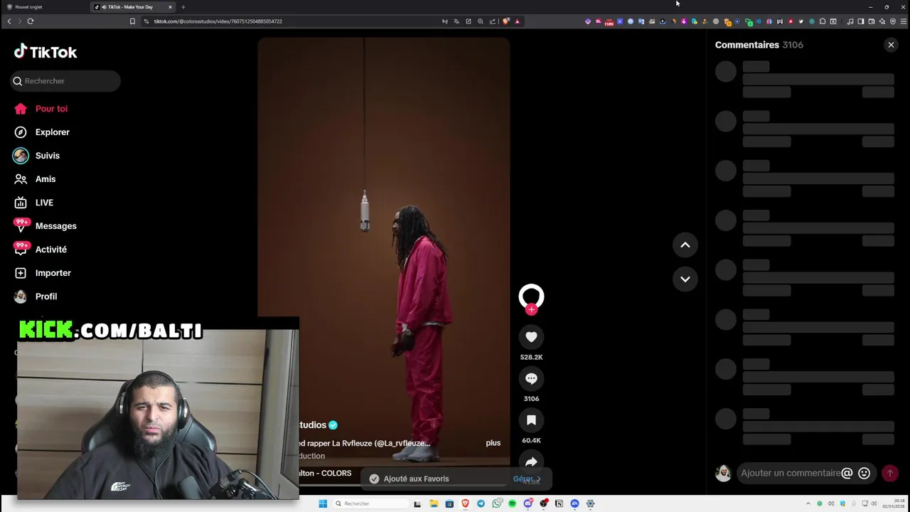Open Spotify from the taskbar
Viewport: 910px width, 512px height.
512,503
